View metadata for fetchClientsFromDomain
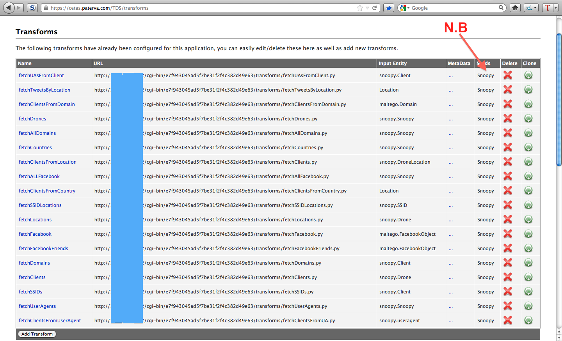 pos(451,104)
